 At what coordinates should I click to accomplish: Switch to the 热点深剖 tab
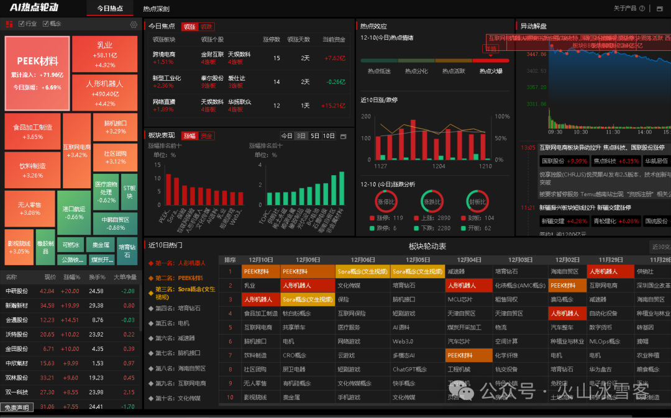point(156,9)
